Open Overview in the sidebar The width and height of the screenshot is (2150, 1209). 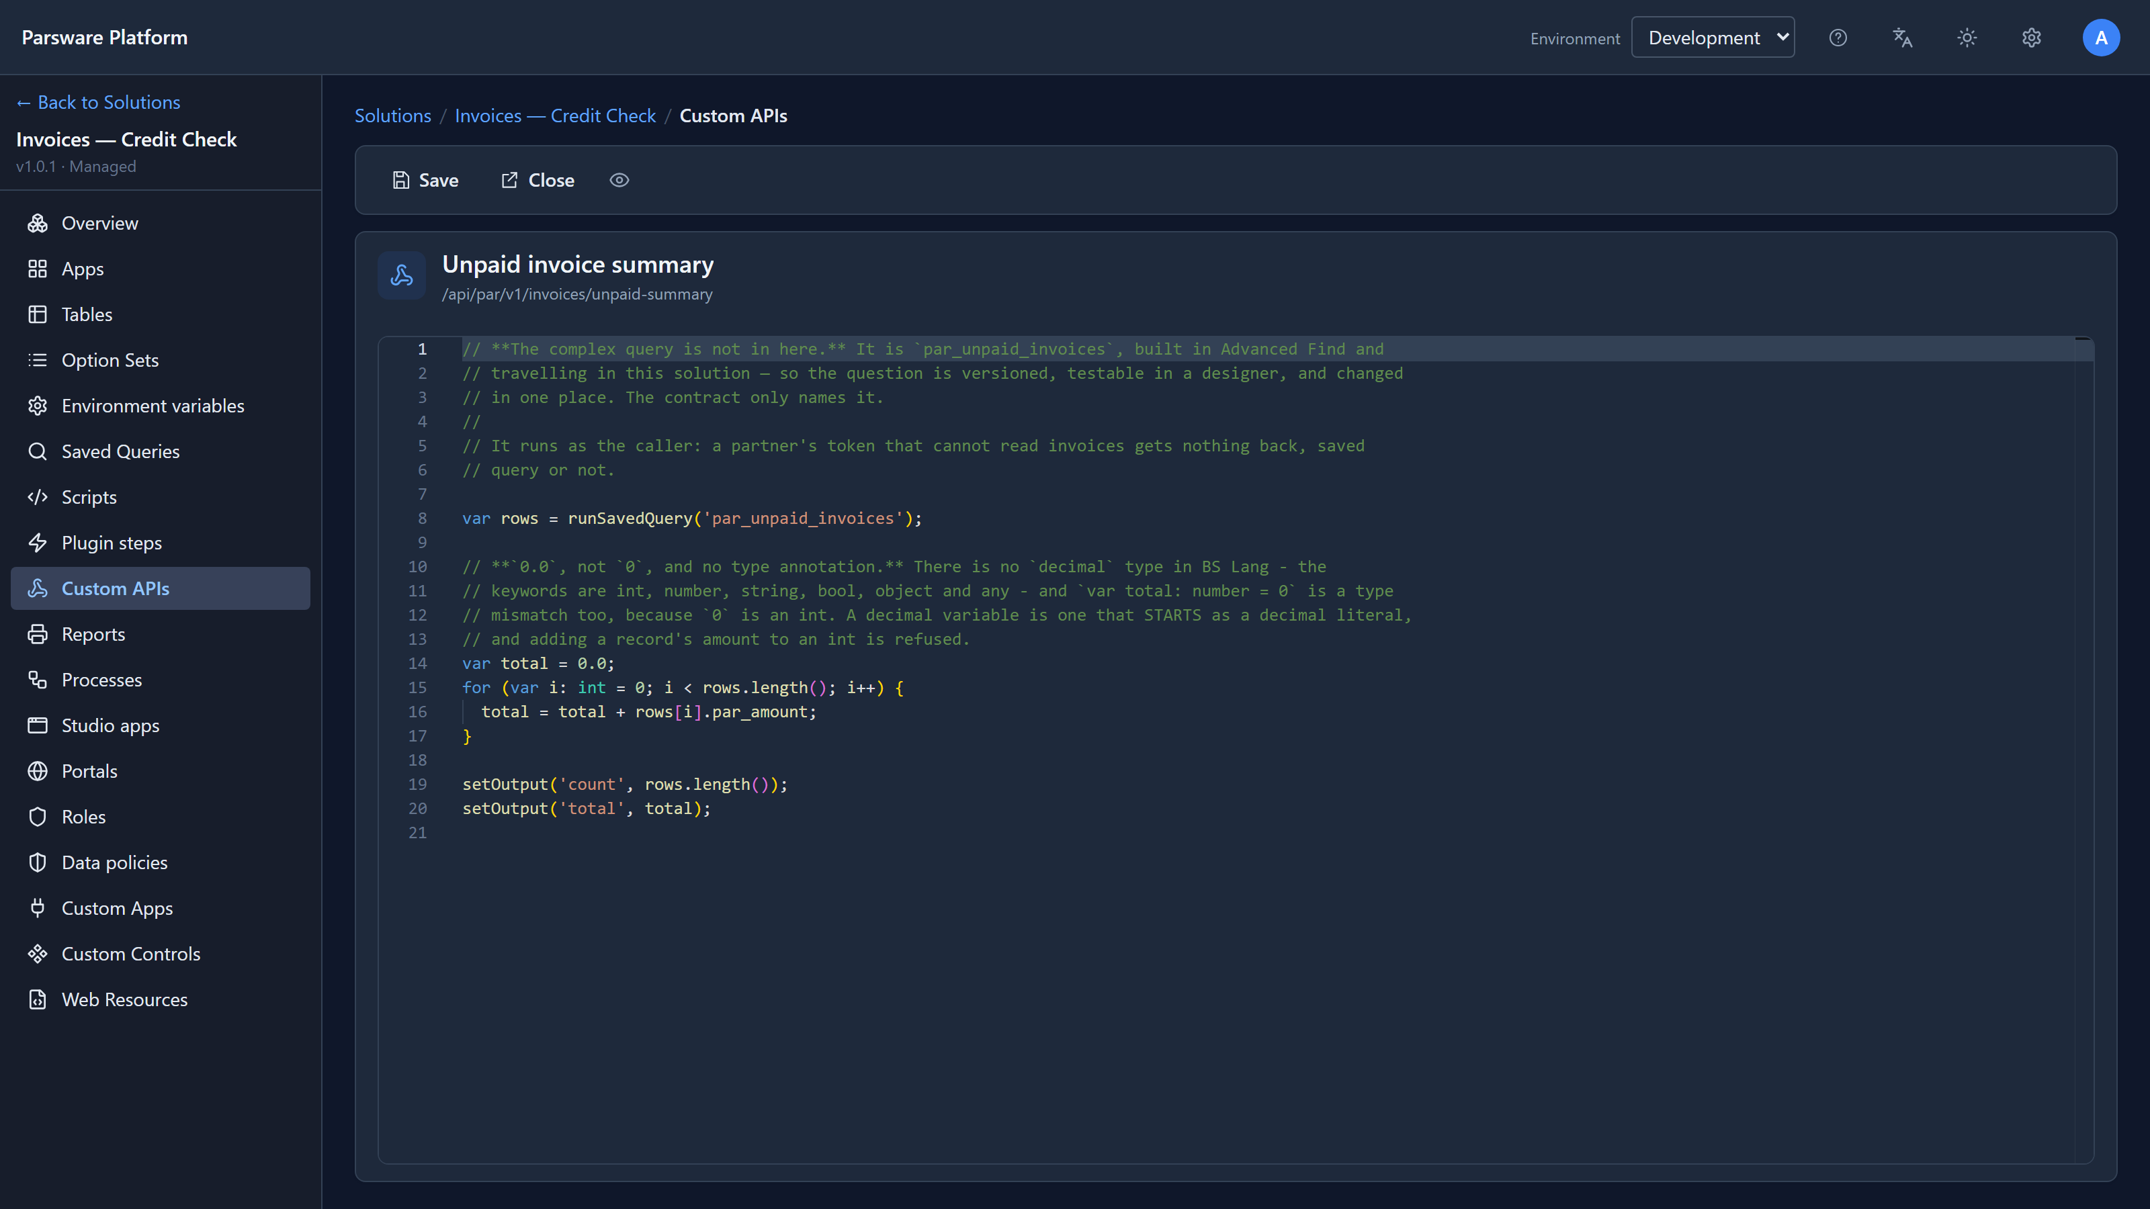(x=161, y=223)
